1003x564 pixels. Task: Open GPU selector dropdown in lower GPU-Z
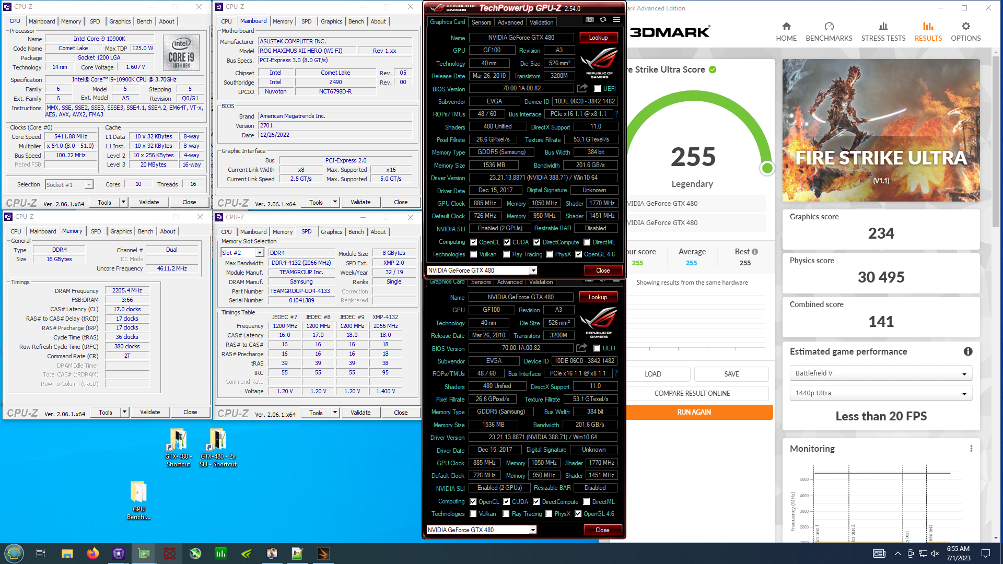533,530
